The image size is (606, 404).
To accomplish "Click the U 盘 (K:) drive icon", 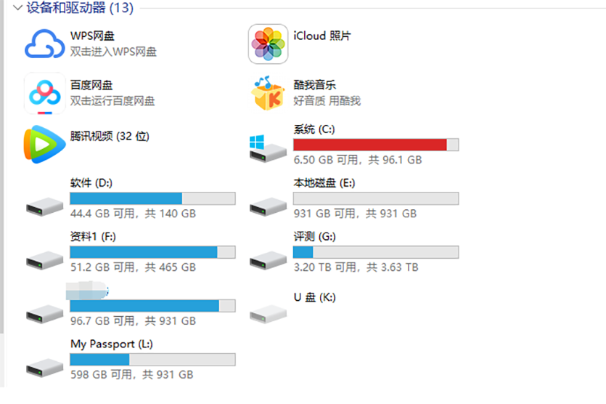I will coord(268,312).
